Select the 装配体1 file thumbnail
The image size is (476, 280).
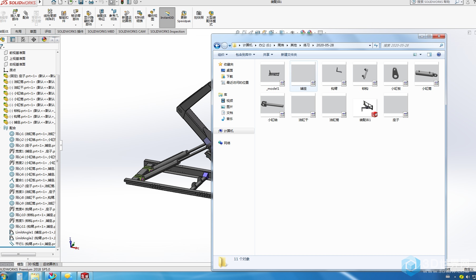click(365, 108)
